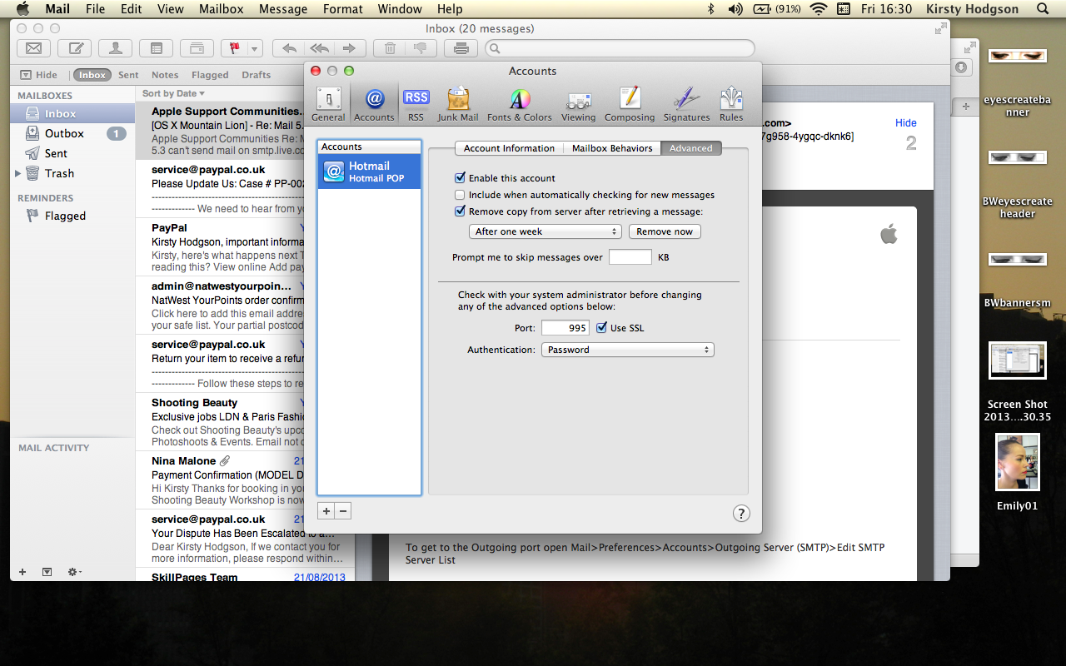Click the add mailbox plus button in the sidebar
Image resolution: width=1066 pixels, height=666 pixels.
pos(22,572)
